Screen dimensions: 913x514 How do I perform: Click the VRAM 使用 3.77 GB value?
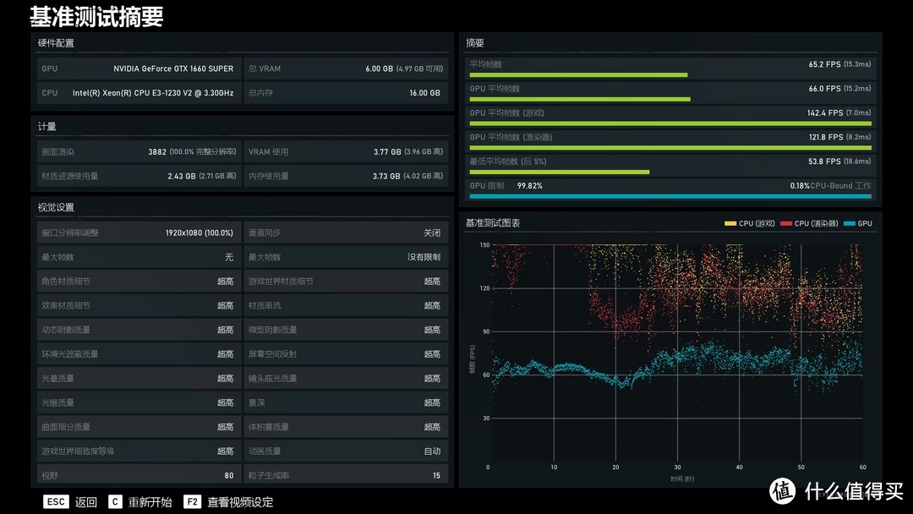point(408,152)
